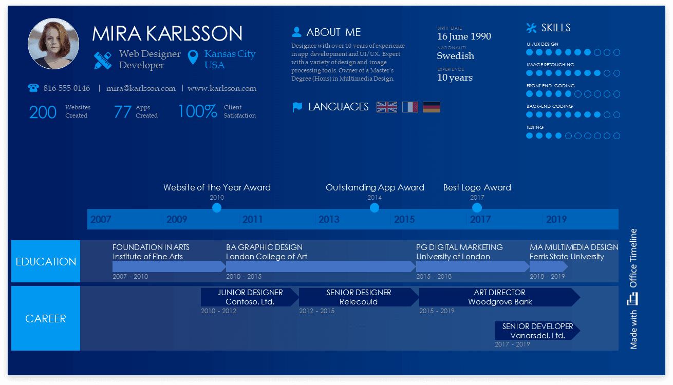Select the UK flag under Languages

pos(387,107)
